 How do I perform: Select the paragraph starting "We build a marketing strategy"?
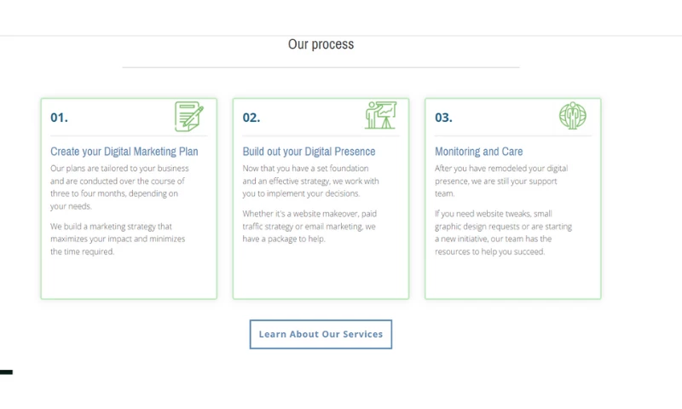point(118,239)
